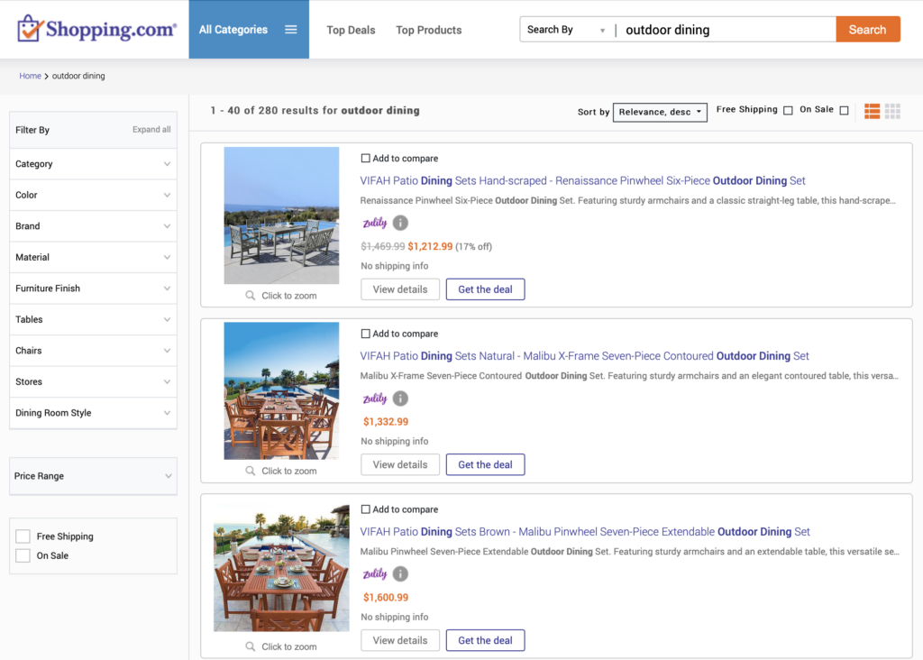
Task: Switch to list view layout
Action: [x=871, y=111]
